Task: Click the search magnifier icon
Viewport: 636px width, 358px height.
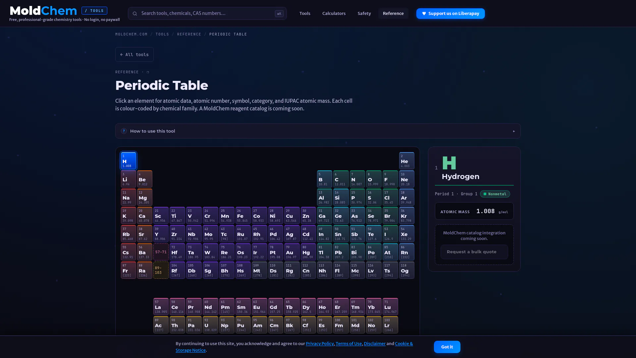Action: (x=135, y=14)
